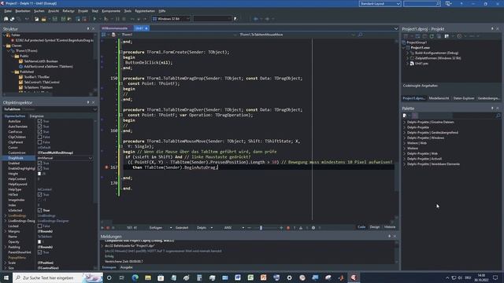Click the Project panel refresh icon
The height and width of the screenshot is (283, 504).
[x=432, y=36]
